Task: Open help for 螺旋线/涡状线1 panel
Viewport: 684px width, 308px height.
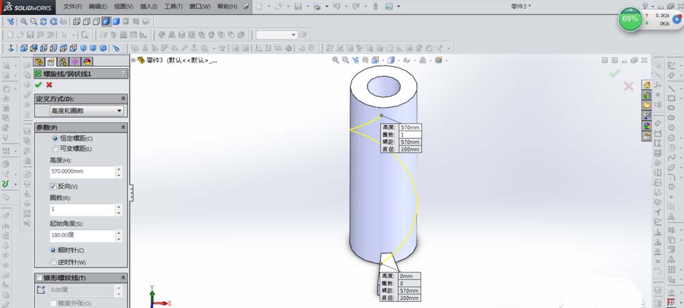Action: click(123, 74)
